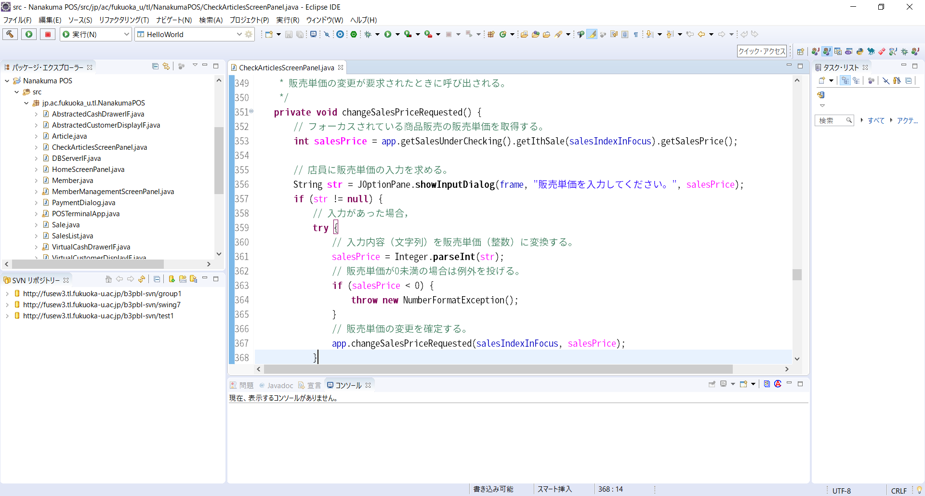Click the Collapse All icon in Package Explorer
925x496 pixels.
155,66
